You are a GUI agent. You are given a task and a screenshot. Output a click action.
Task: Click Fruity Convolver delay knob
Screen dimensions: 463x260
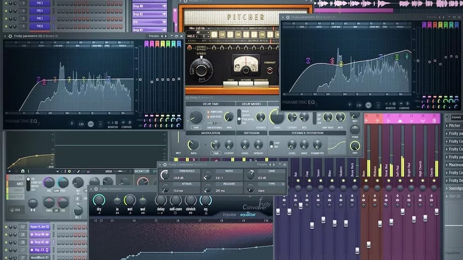coord(161,201)
